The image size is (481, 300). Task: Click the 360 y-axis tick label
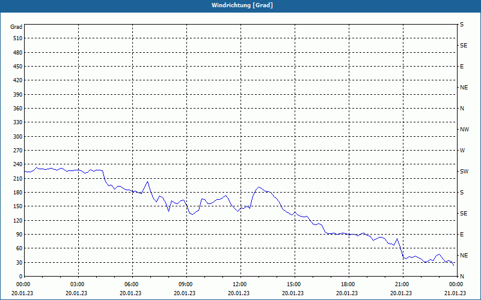[18, 109]
